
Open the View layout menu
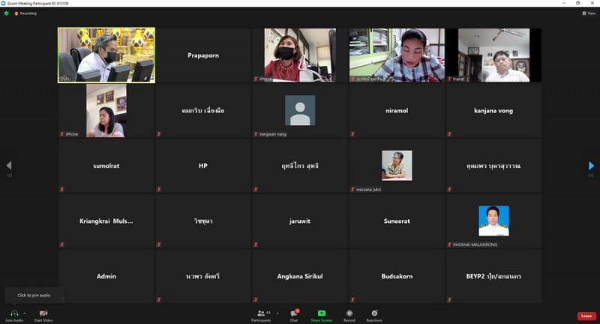click(x=589, y=13)
